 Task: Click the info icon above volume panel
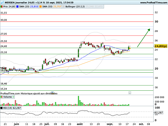tap(130, 93)
